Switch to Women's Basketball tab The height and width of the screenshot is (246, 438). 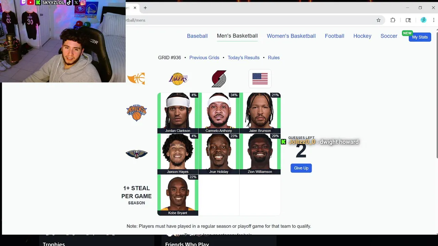tap(291, 36)
